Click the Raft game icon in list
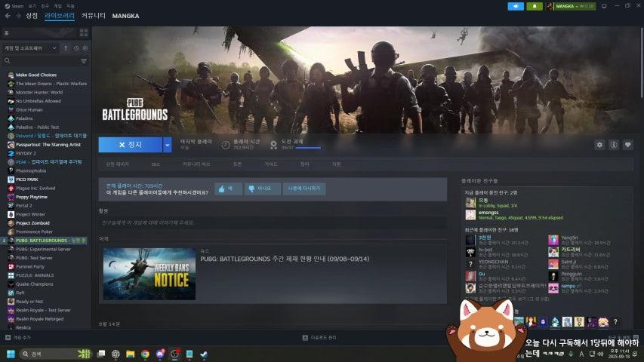The height and width of the screenshot is (362, 644). pos(11,293)
